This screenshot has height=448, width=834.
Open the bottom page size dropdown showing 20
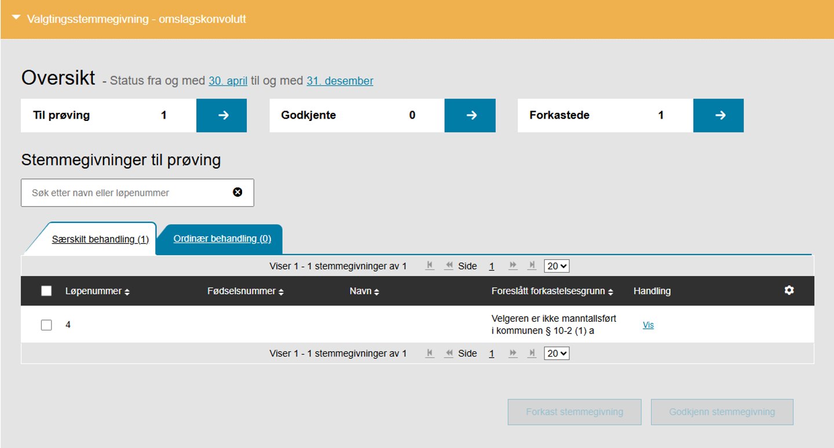click(557, 353)
